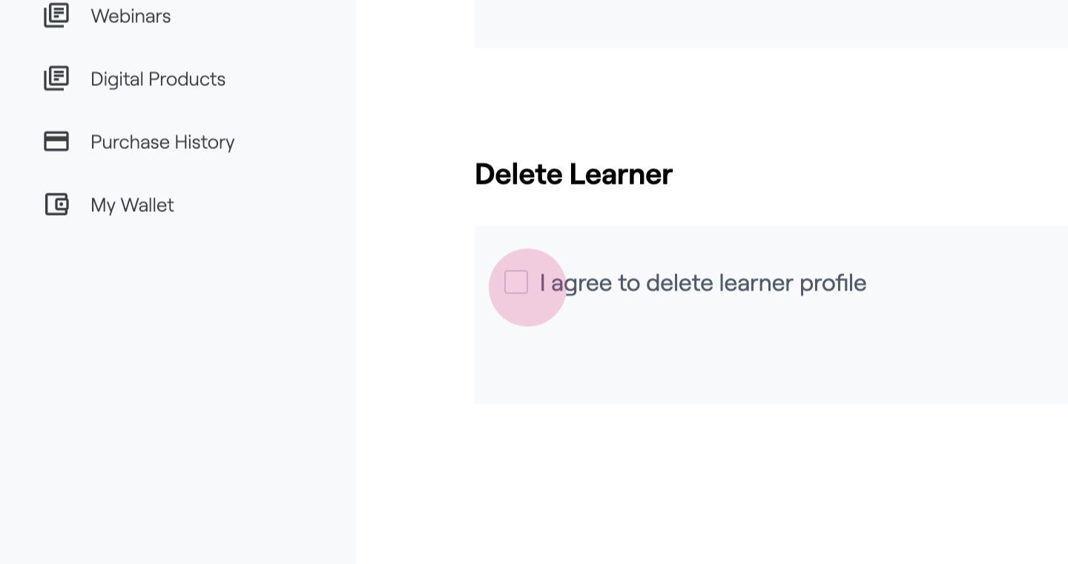
Task: Click the "I agree to delete learner profile" label
Action: pos(702,283)
